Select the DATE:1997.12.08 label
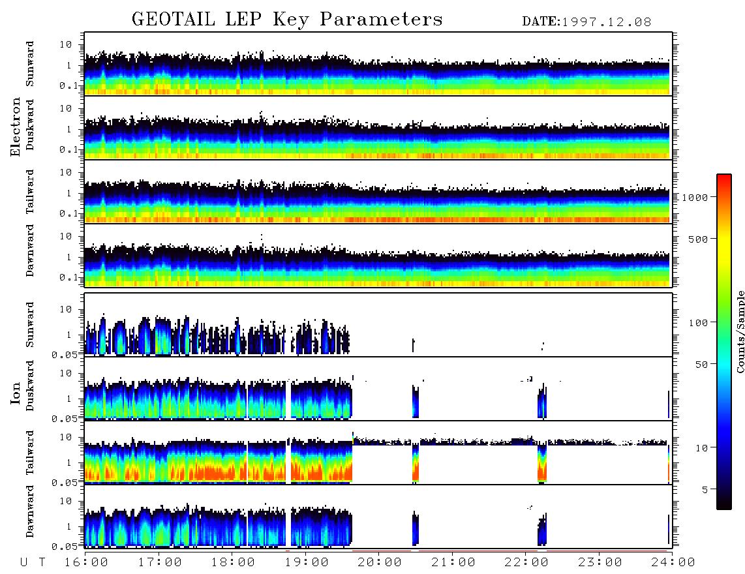Image resolution: width=745 pixels, height=574 pixels. pos(586,22)
